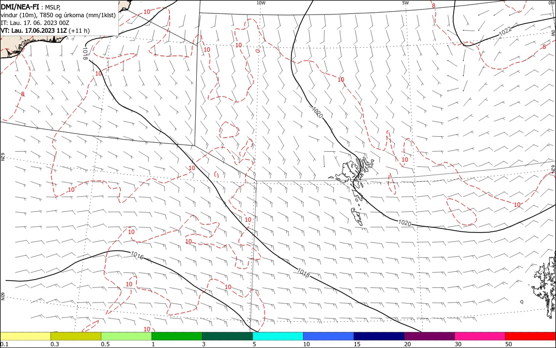The width and height of the screenshot is (556, 348).
Task: Click the yellow 0.1 precipitation legend swatch
Action: [x=25, y=336]
